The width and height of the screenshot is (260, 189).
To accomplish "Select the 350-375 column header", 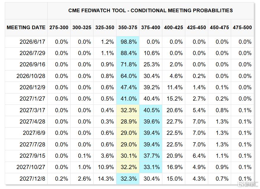I will tap(128, 27).
